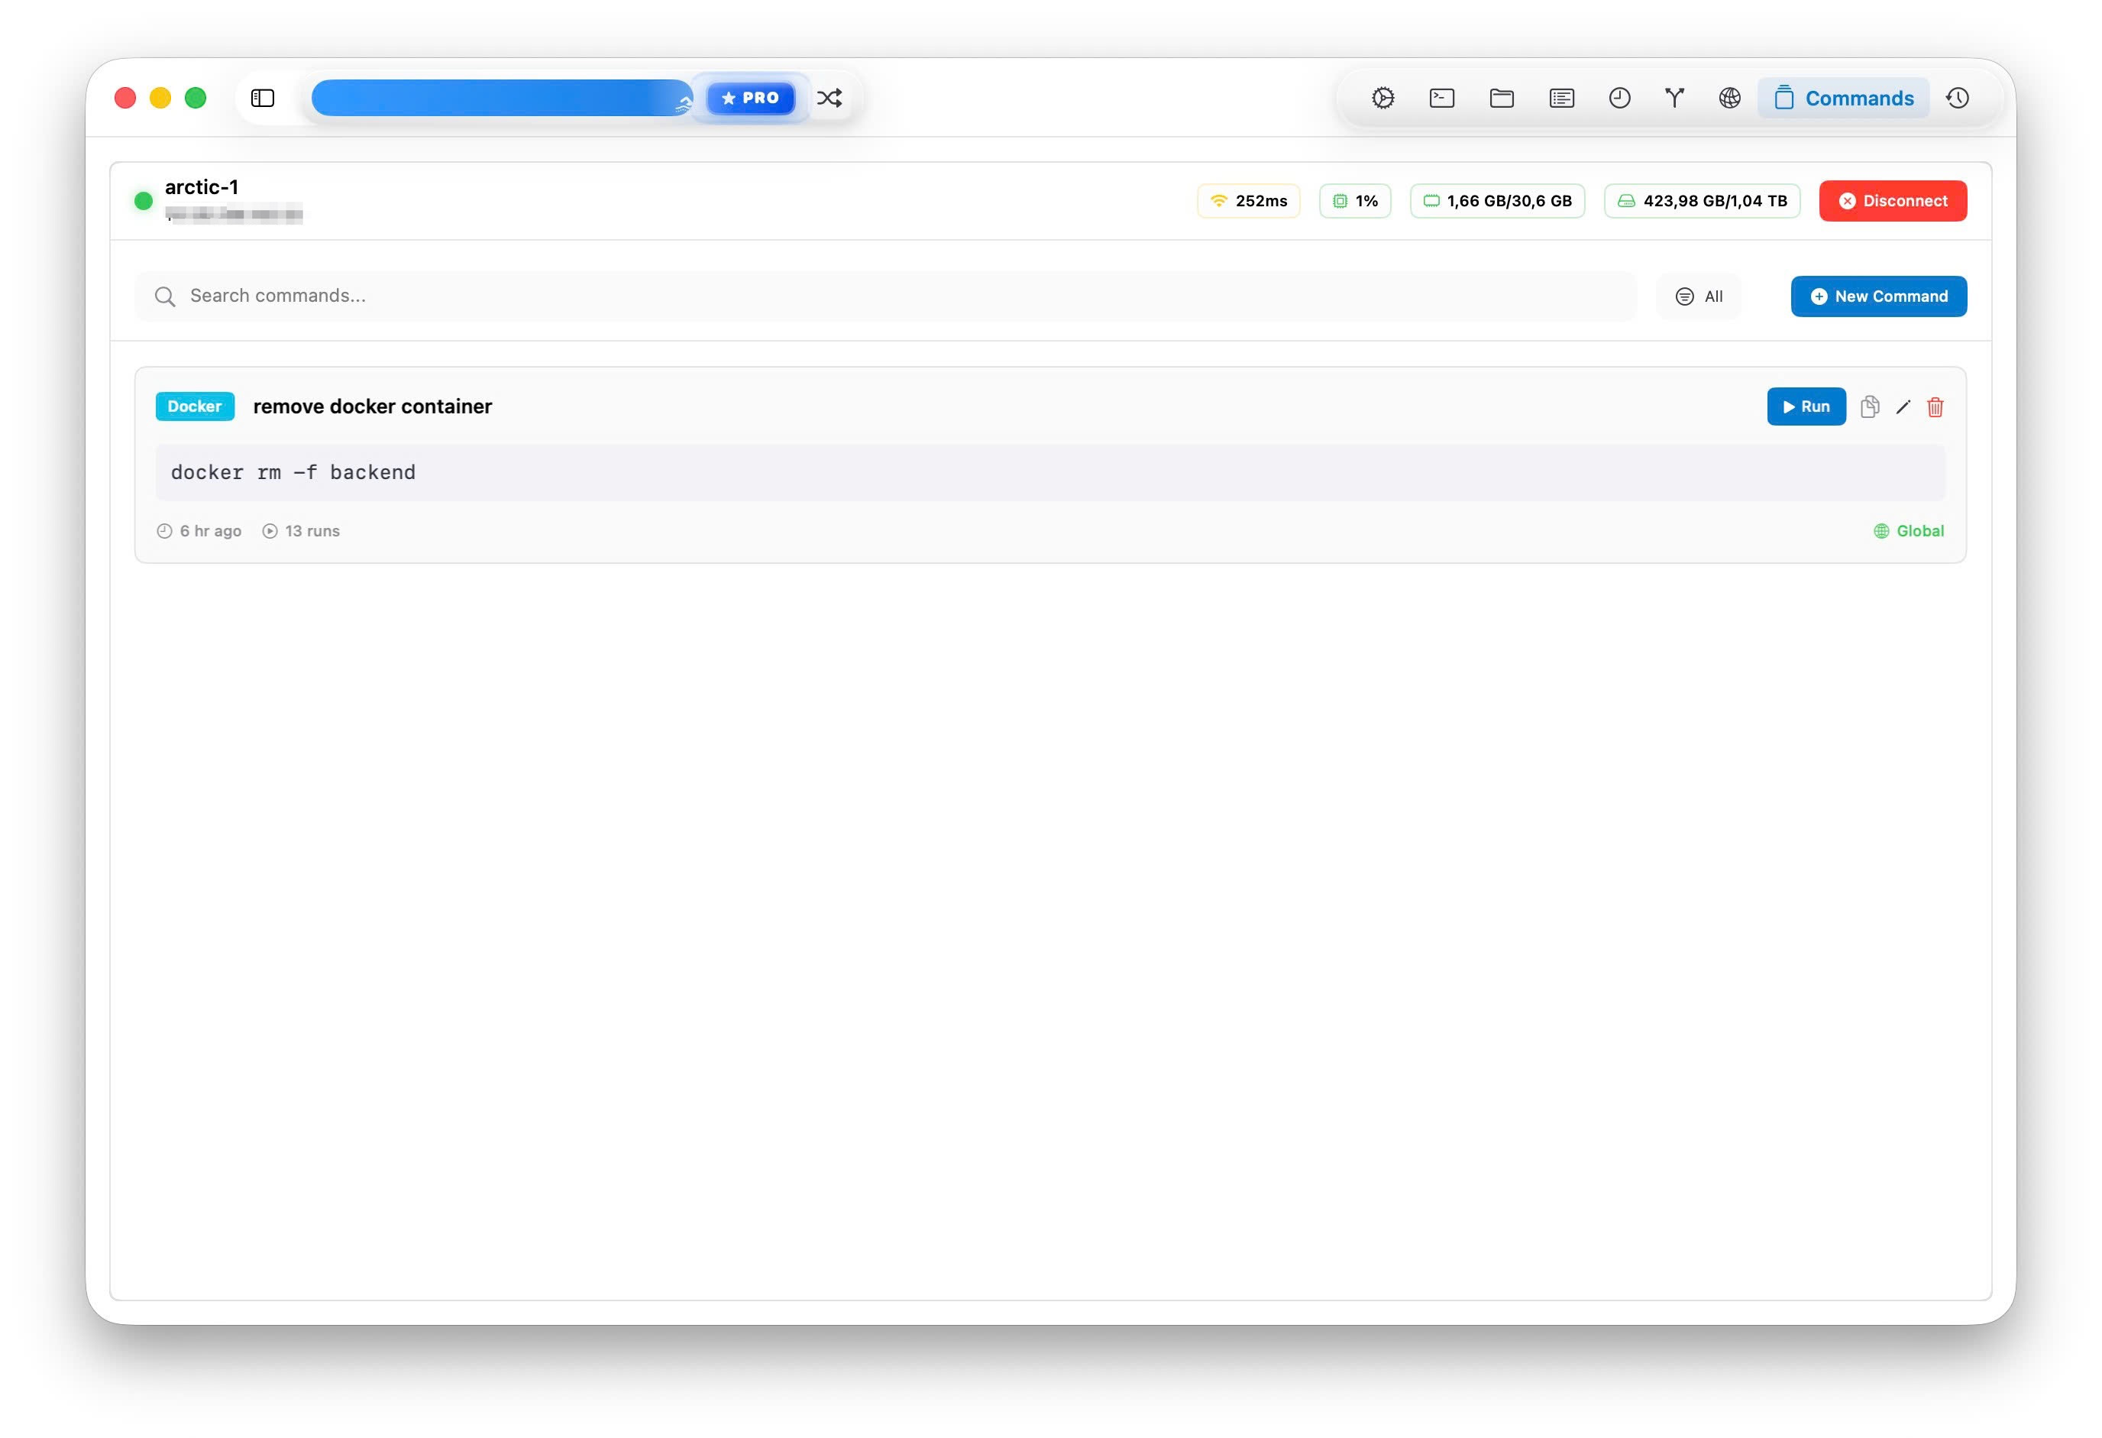Copy the docker rm command

[1870, 406]
